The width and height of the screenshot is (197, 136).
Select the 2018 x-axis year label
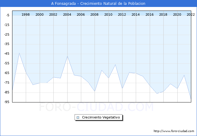point(163,15)
